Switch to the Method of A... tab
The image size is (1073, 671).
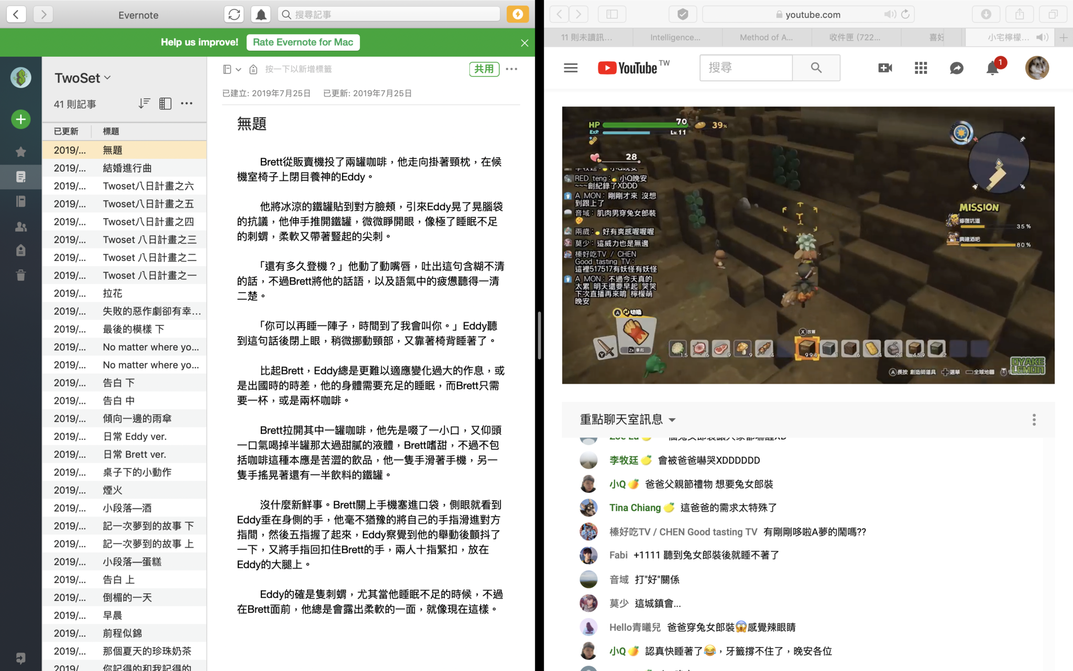point(766,37)
